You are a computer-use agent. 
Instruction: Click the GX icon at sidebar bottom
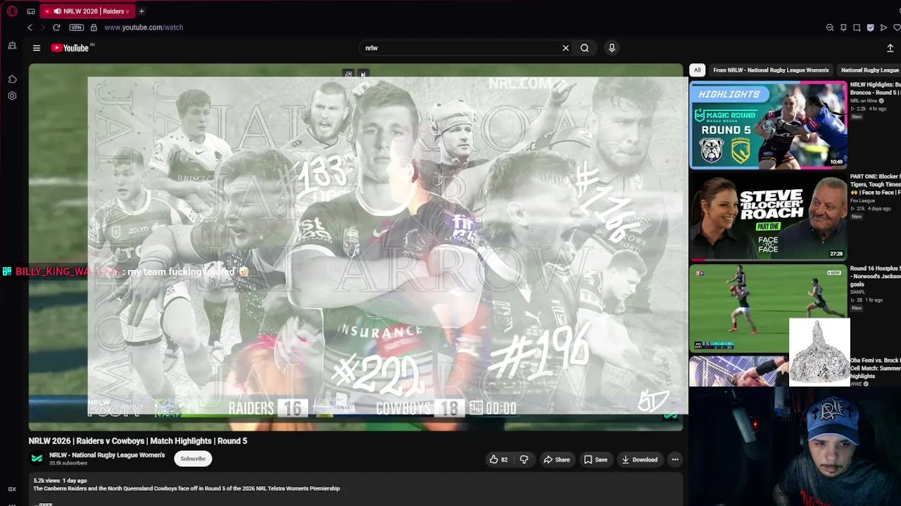point(12,489)
